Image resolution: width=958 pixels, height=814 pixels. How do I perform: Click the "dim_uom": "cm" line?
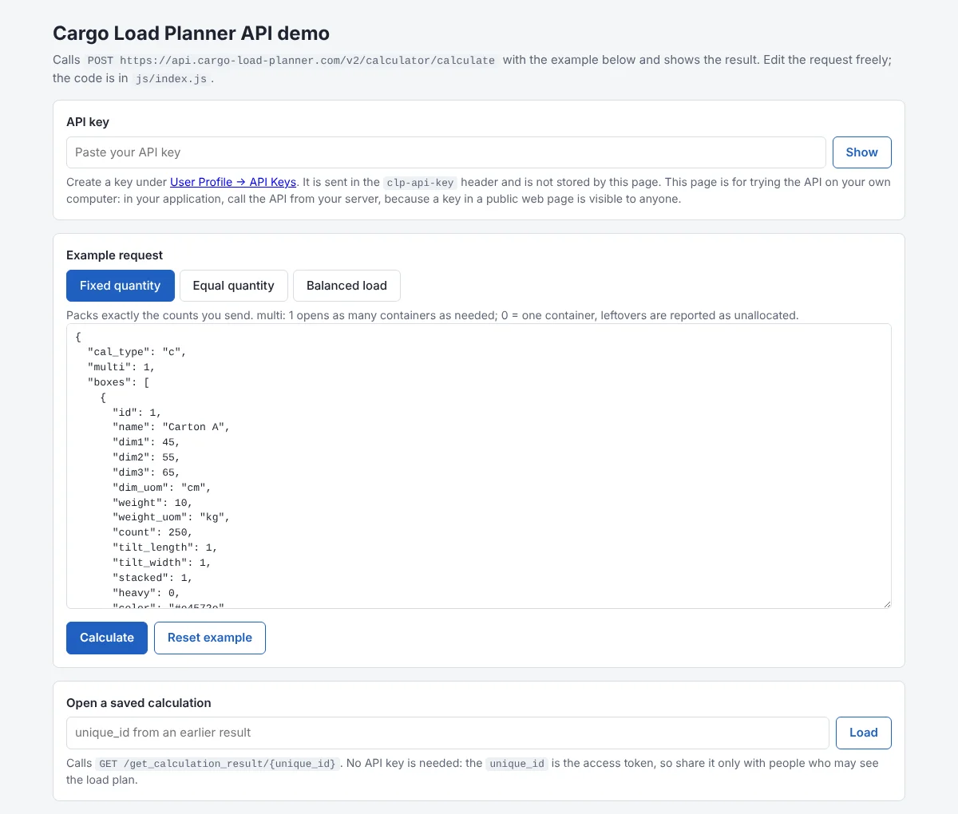tap(162, 488)
